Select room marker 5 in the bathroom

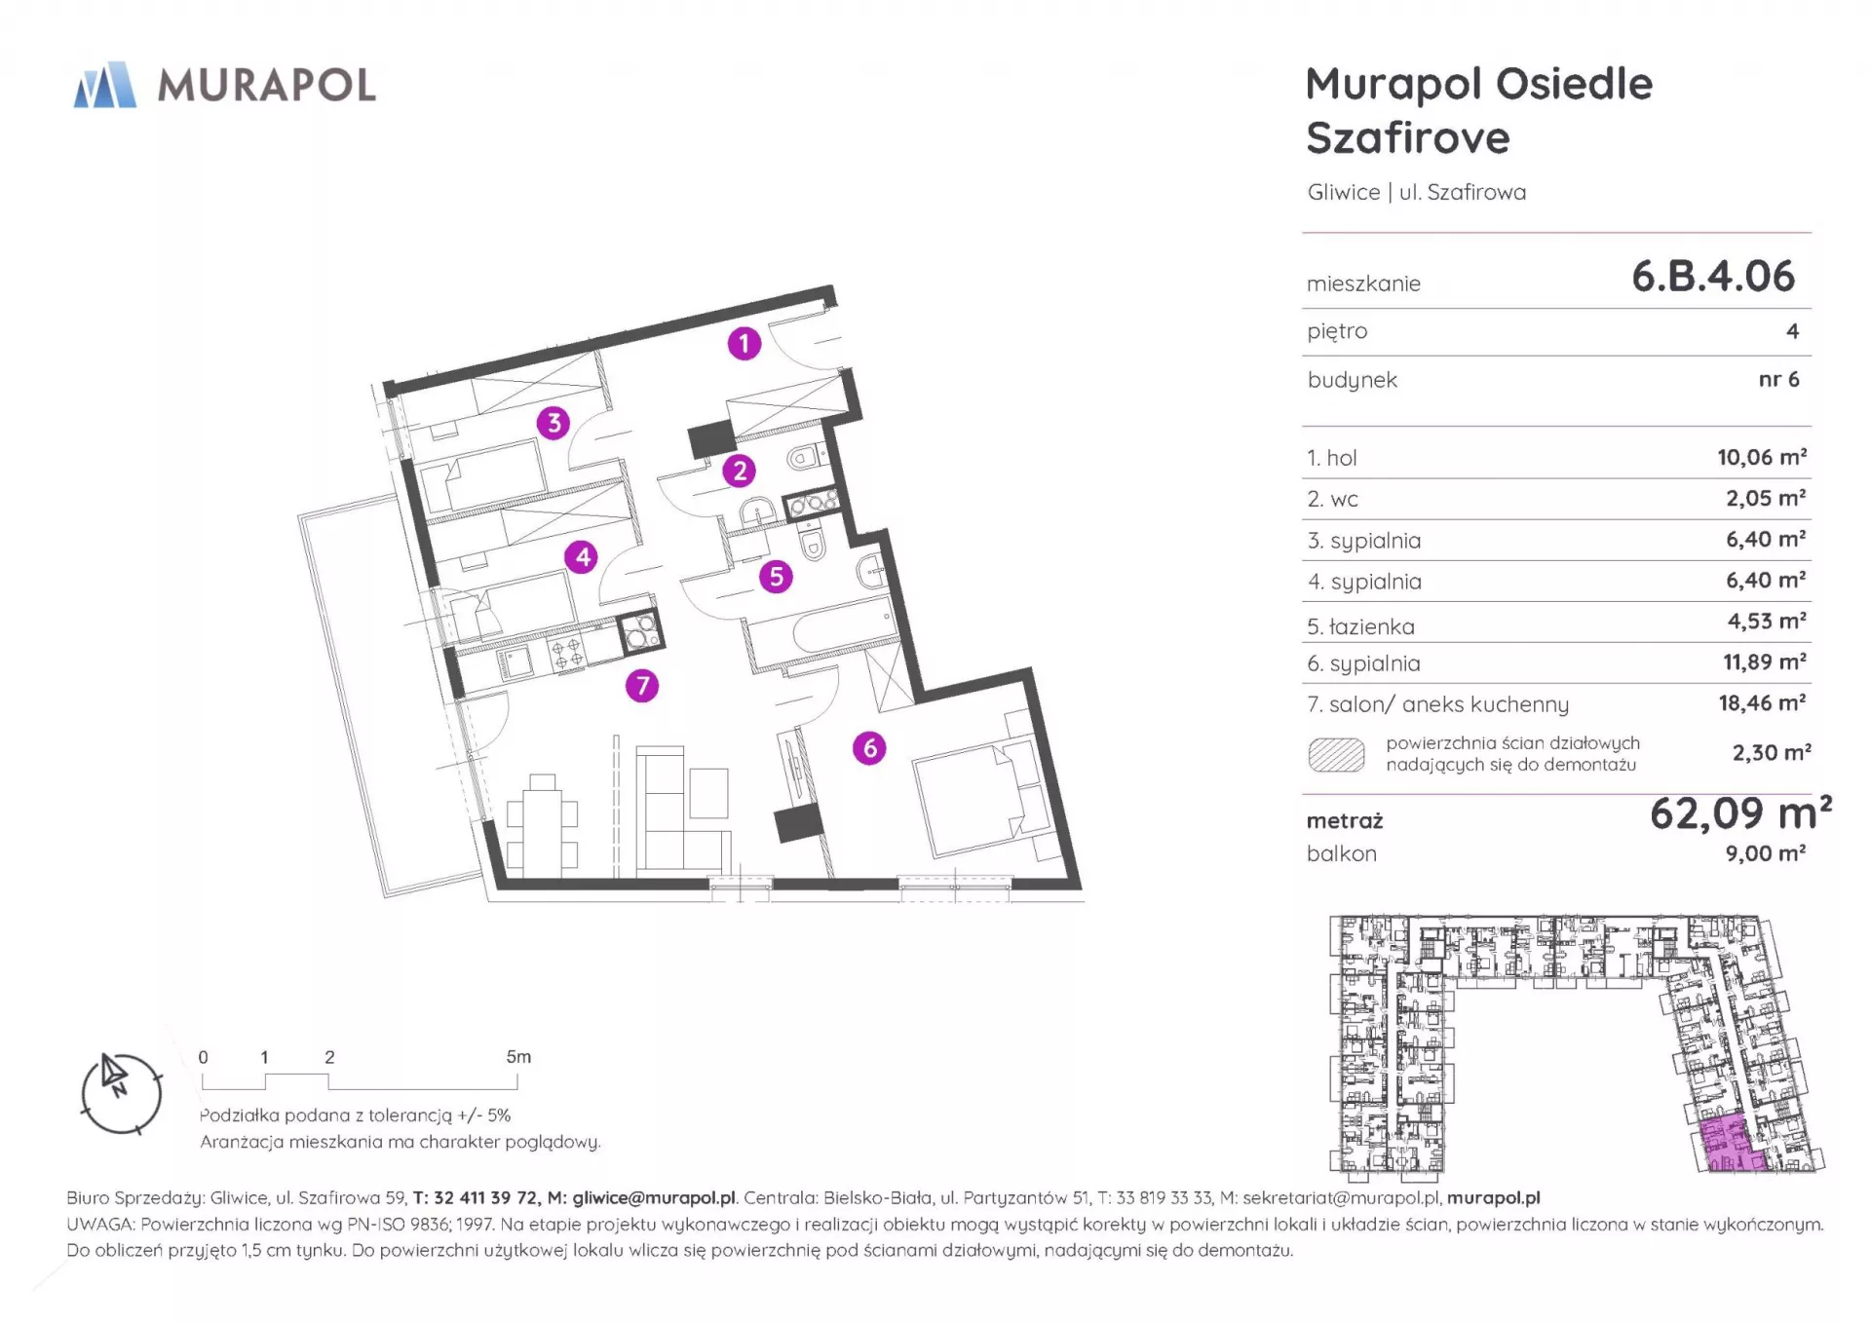777,577
